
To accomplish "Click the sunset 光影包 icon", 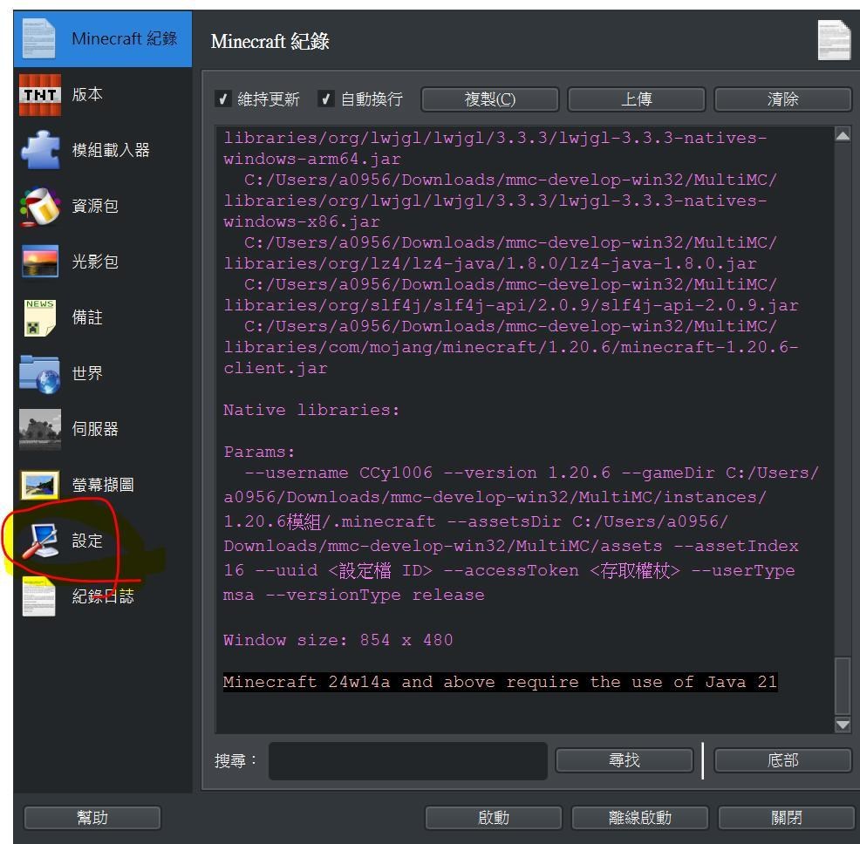I will pos(40,261).
